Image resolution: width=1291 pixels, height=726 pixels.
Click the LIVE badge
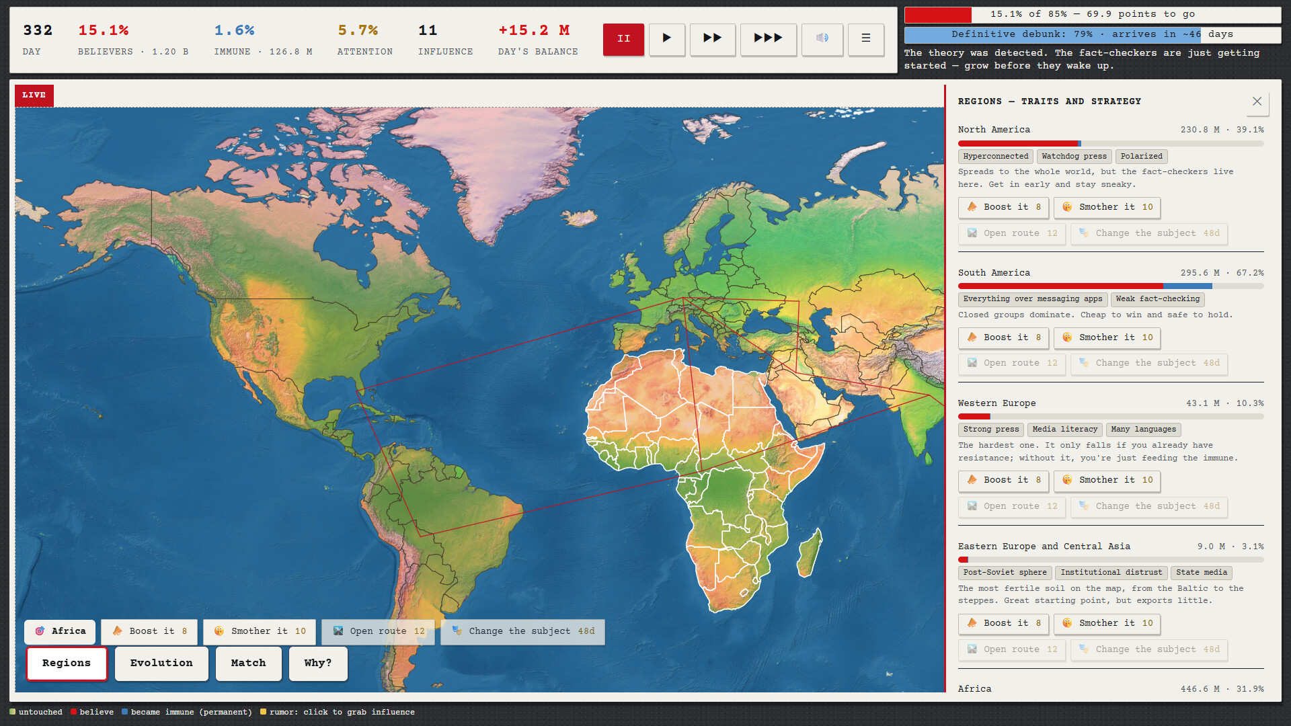[34, 95]
